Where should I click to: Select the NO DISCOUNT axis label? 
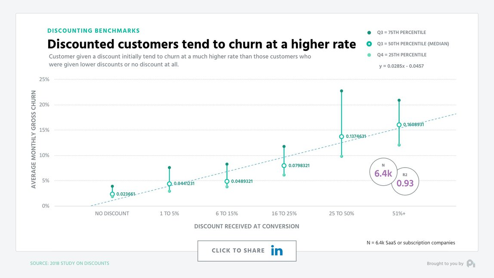pos(112,213)
